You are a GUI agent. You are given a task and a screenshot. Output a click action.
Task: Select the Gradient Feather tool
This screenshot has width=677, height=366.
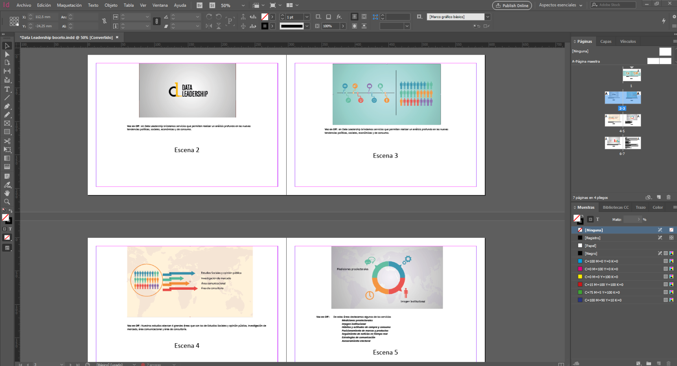[7, 167]
